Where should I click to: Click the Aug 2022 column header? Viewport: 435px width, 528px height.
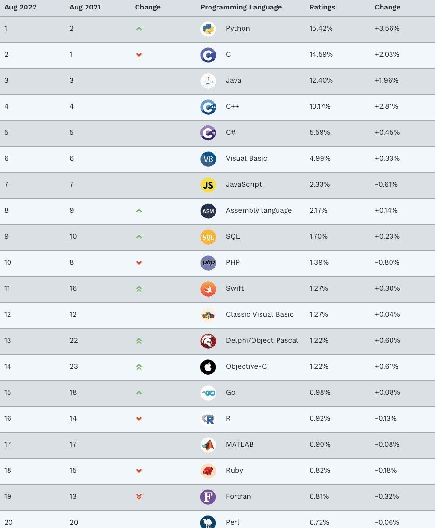click(x=20, y=7)
